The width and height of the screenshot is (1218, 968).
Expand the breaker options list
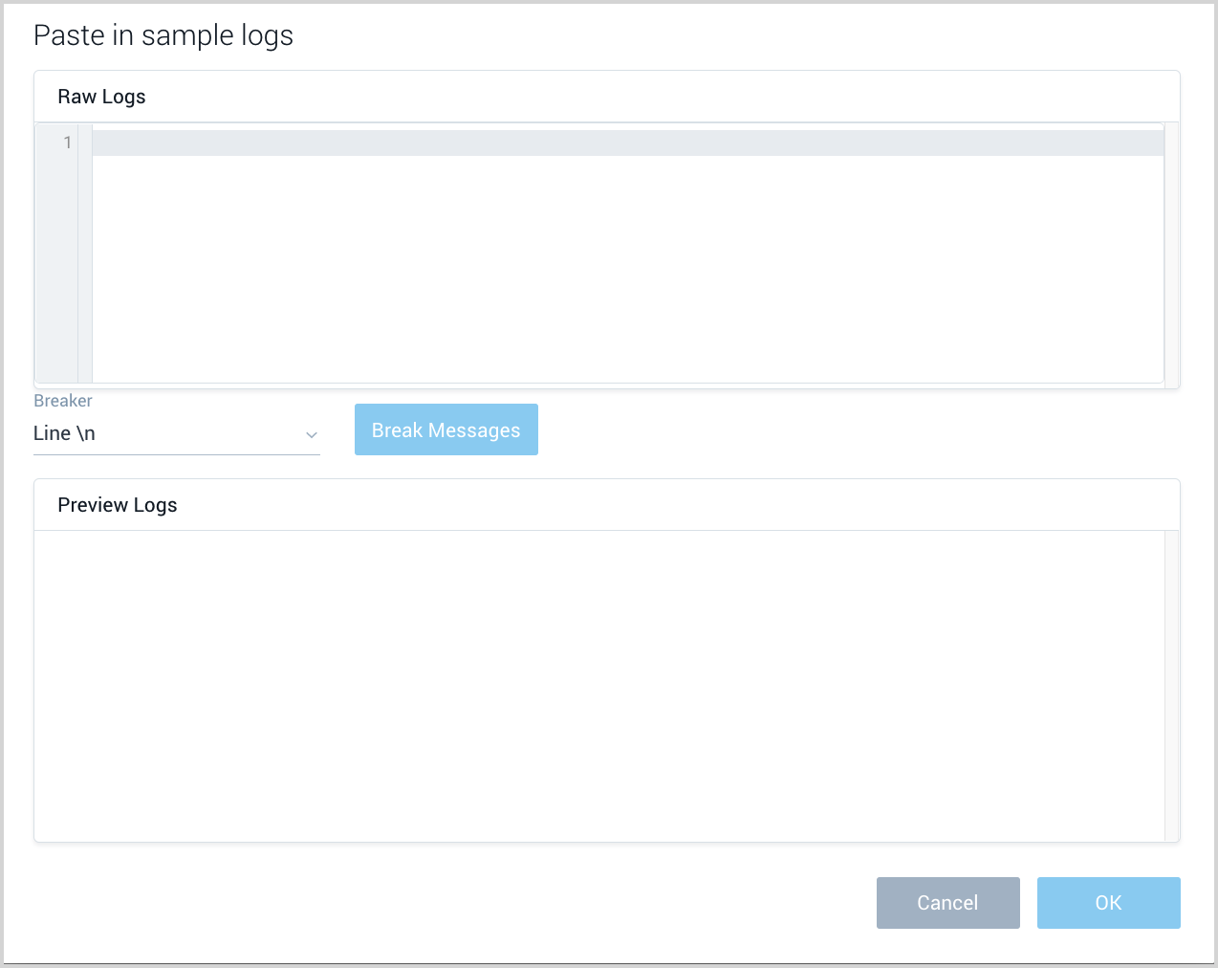177,432
